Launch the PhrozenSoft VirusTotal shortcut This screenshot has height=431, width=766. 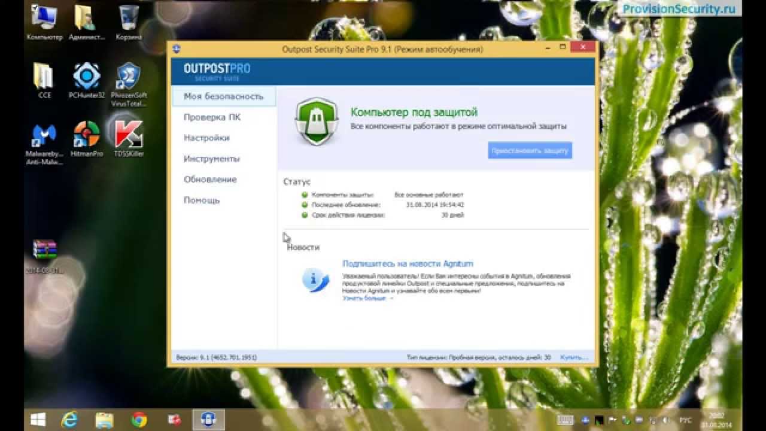pos(129,85)
